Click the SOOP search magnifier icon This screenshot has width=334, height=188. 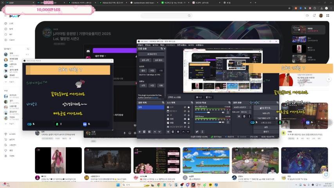pyautogui.click(x=189, y=16)
